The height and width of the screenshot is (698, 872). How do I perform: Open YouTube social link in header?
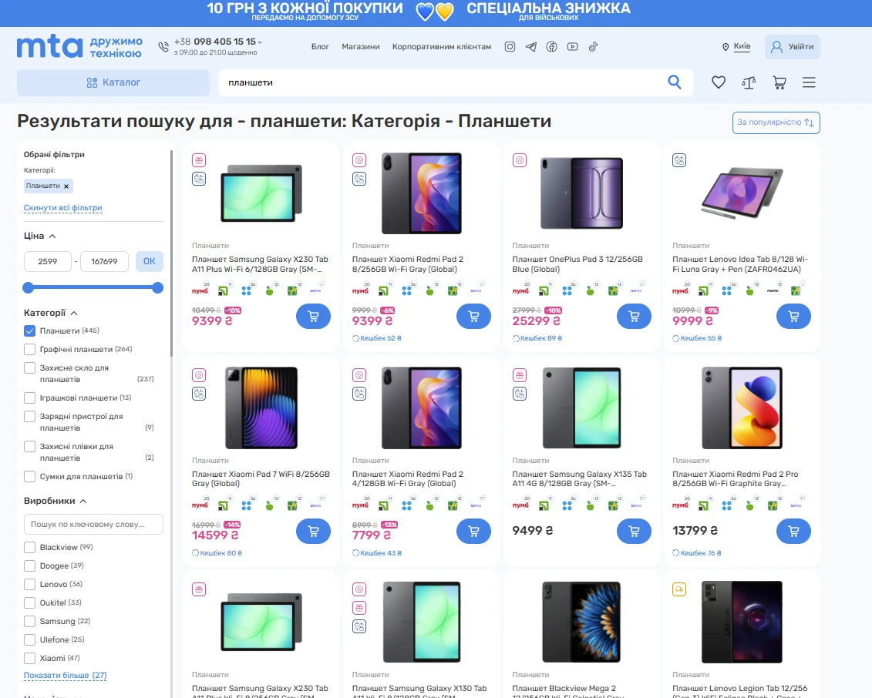click(572, 47)
